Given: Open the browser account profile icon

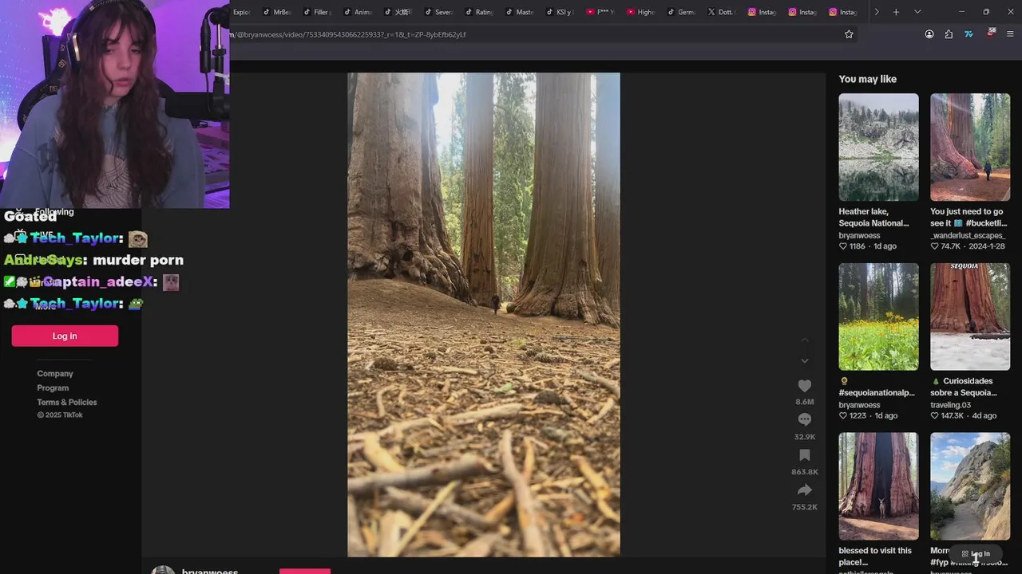Looking at the screenshot, I should coord(929,34).
